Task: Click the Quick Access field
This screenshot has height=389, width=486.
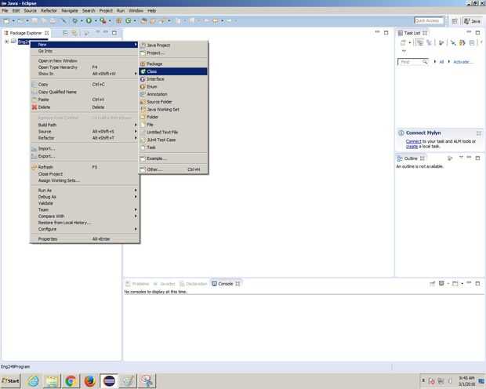Action: coord(429,21)
